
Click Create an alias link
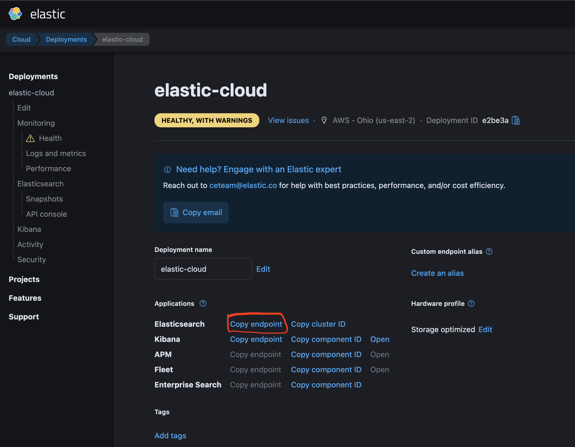[437, 273]
